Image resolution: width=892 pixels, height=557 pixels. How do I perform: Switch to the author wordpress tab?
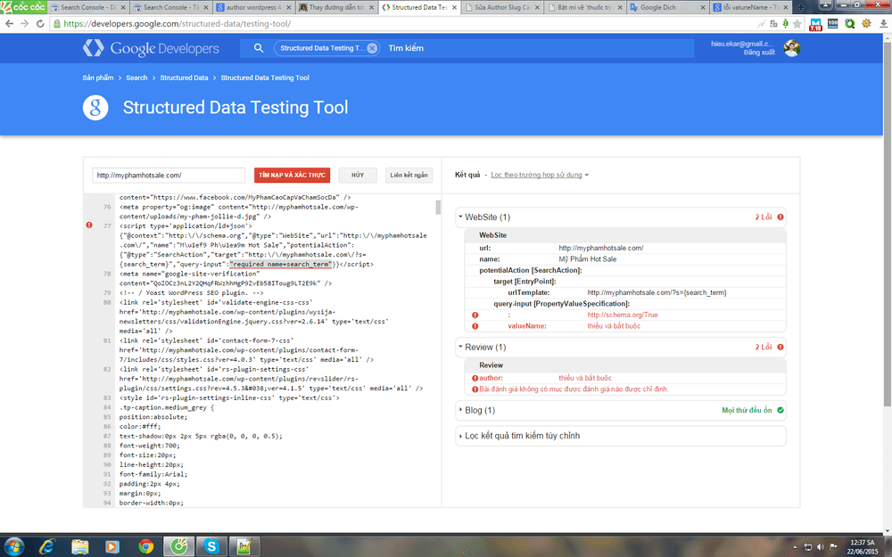point(253,7)
